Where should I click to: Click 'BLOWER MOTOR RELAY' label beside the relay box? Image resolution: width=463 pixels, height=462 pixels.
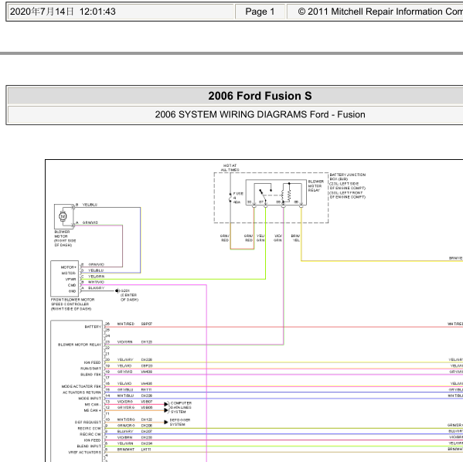[x=316, y=186]
